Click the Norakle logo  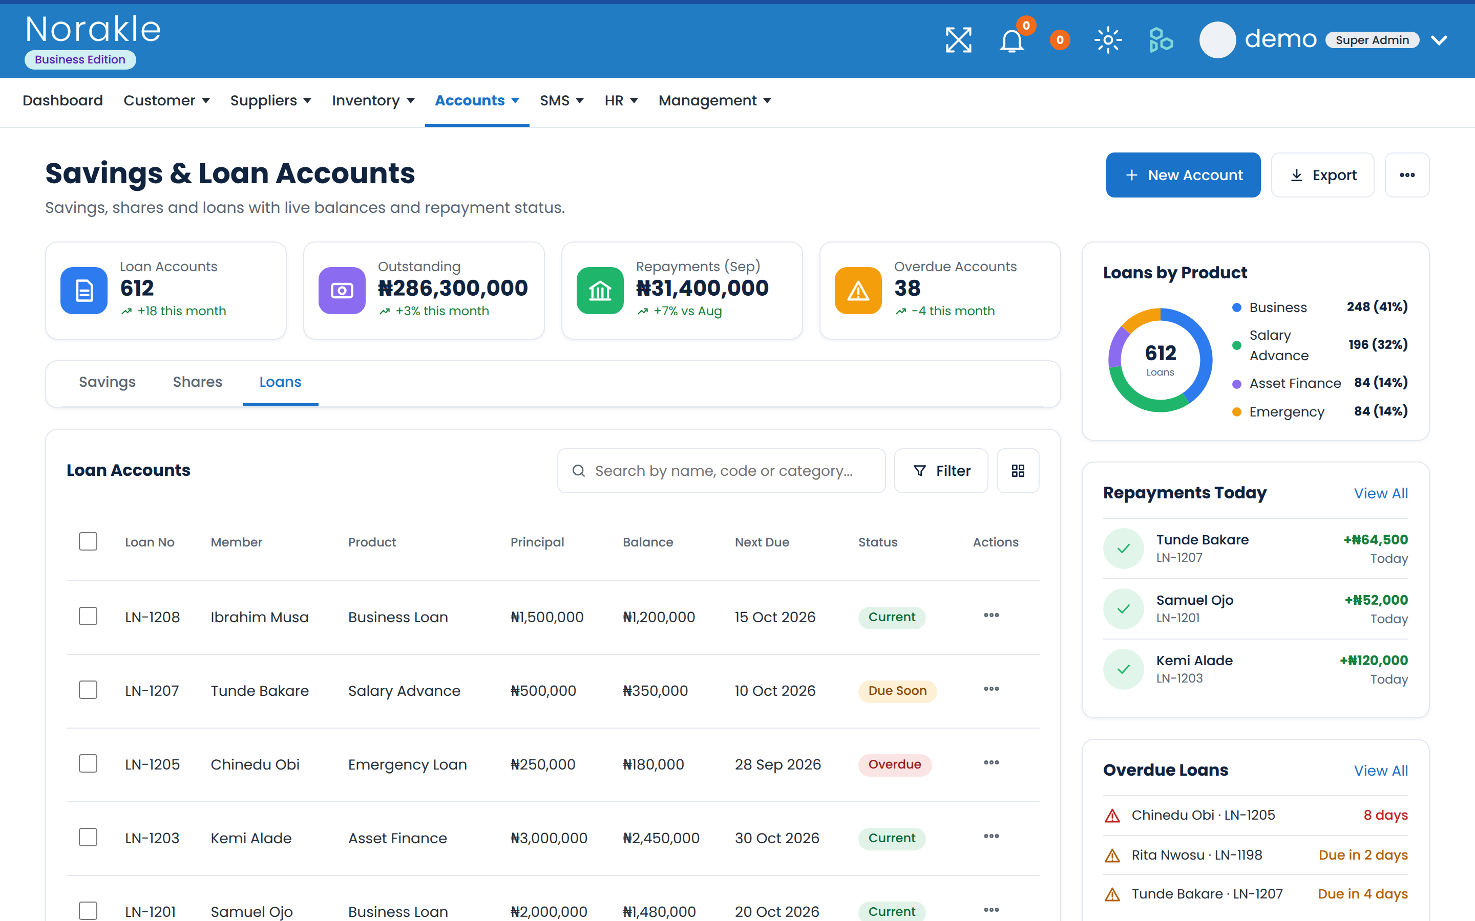(x=93, y=29)
